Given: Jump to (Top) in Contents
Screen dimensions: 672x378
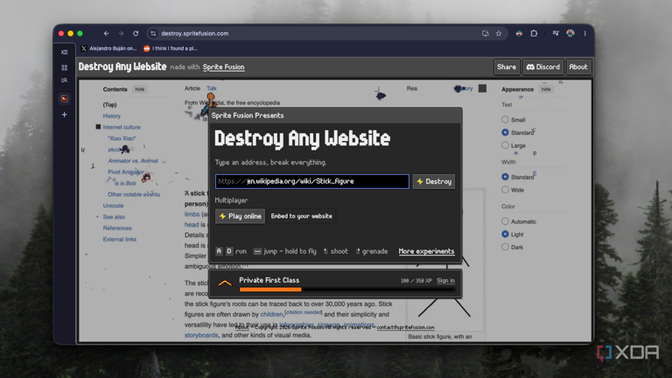Looking at the screenshot, I should 109,105.
